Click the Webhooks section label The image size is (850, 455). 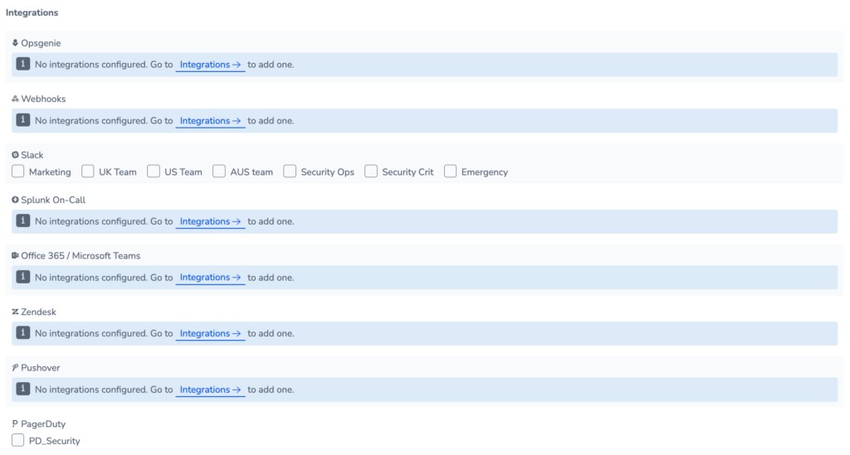point(43,99)
